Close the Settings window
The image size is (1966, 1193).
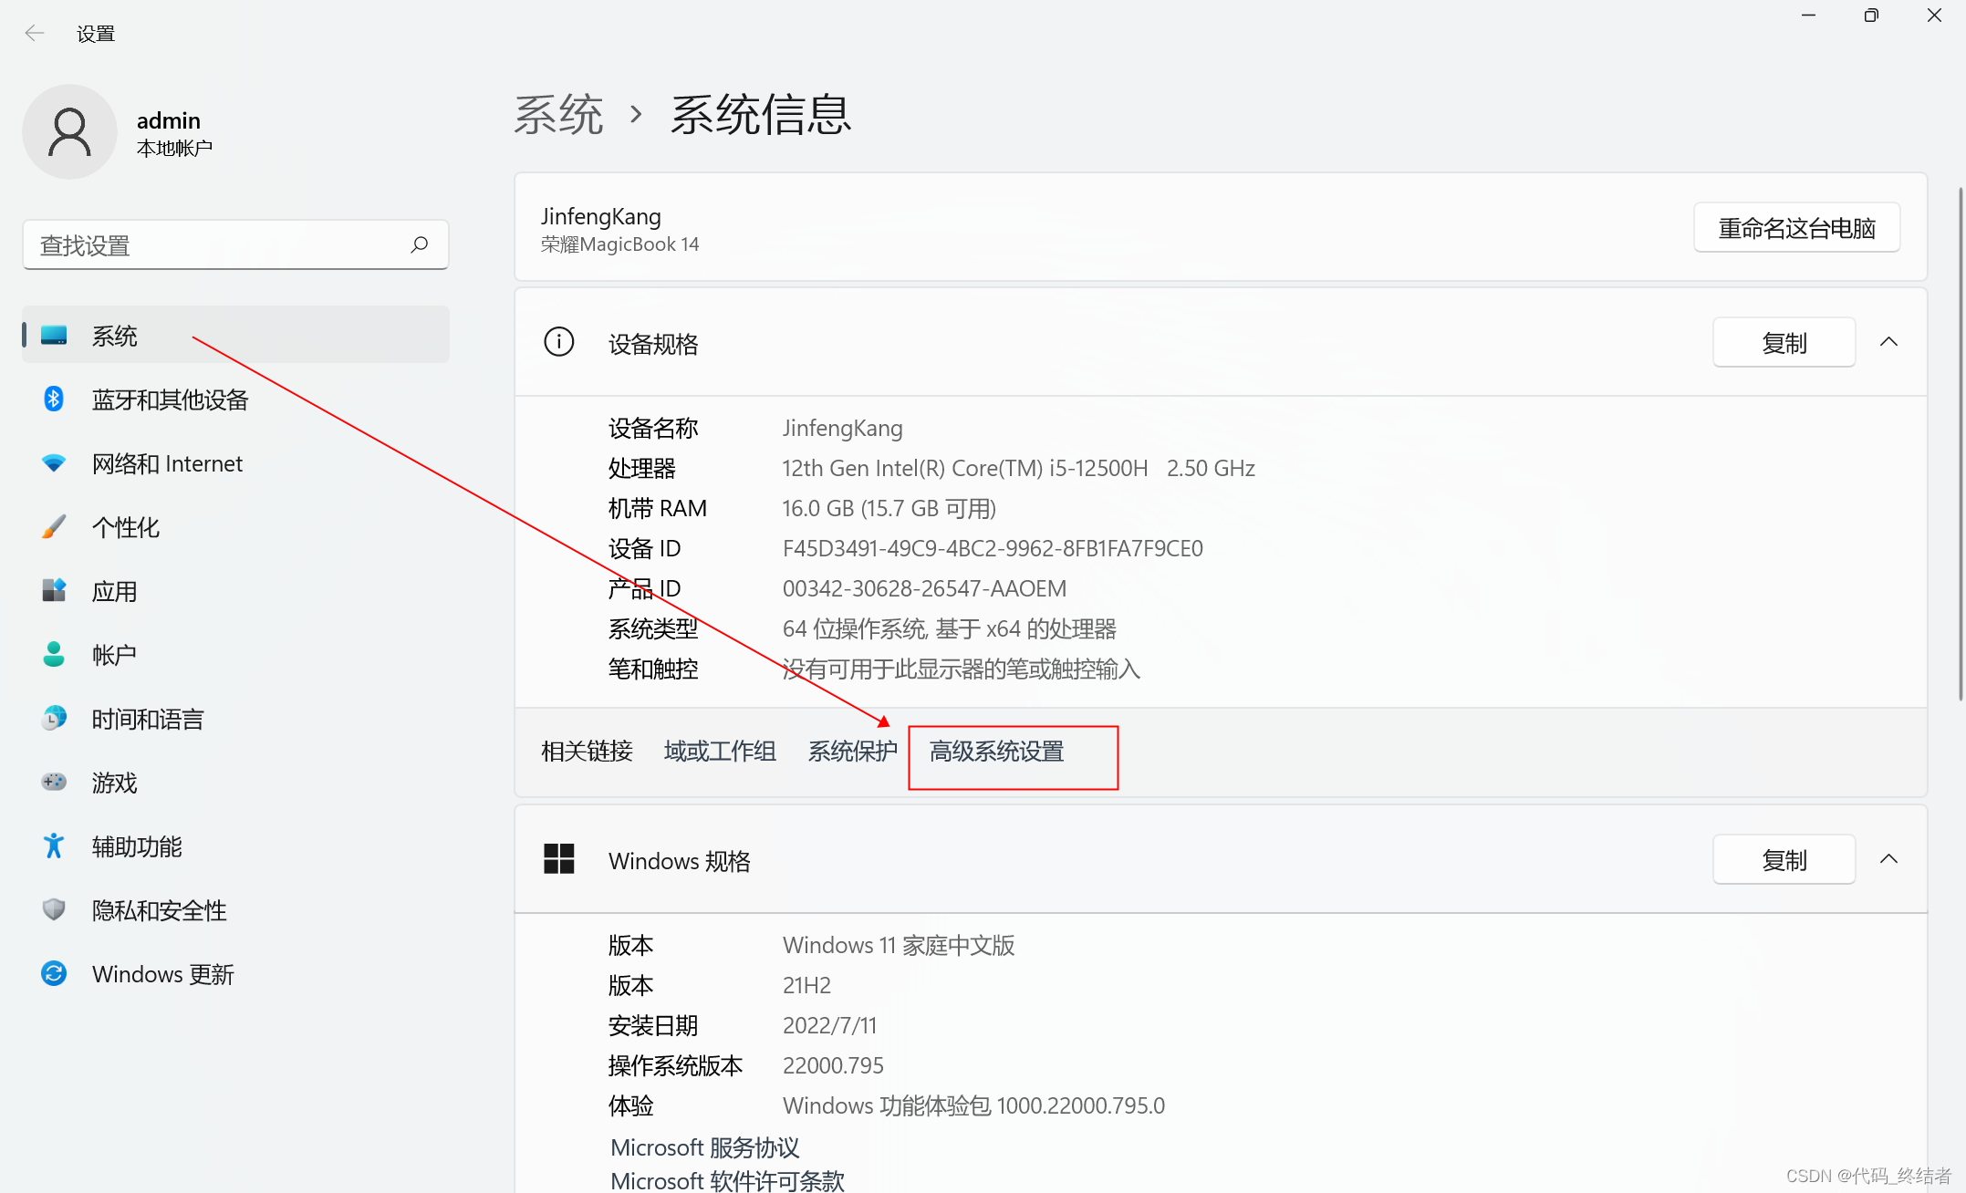click(1934, 16)
